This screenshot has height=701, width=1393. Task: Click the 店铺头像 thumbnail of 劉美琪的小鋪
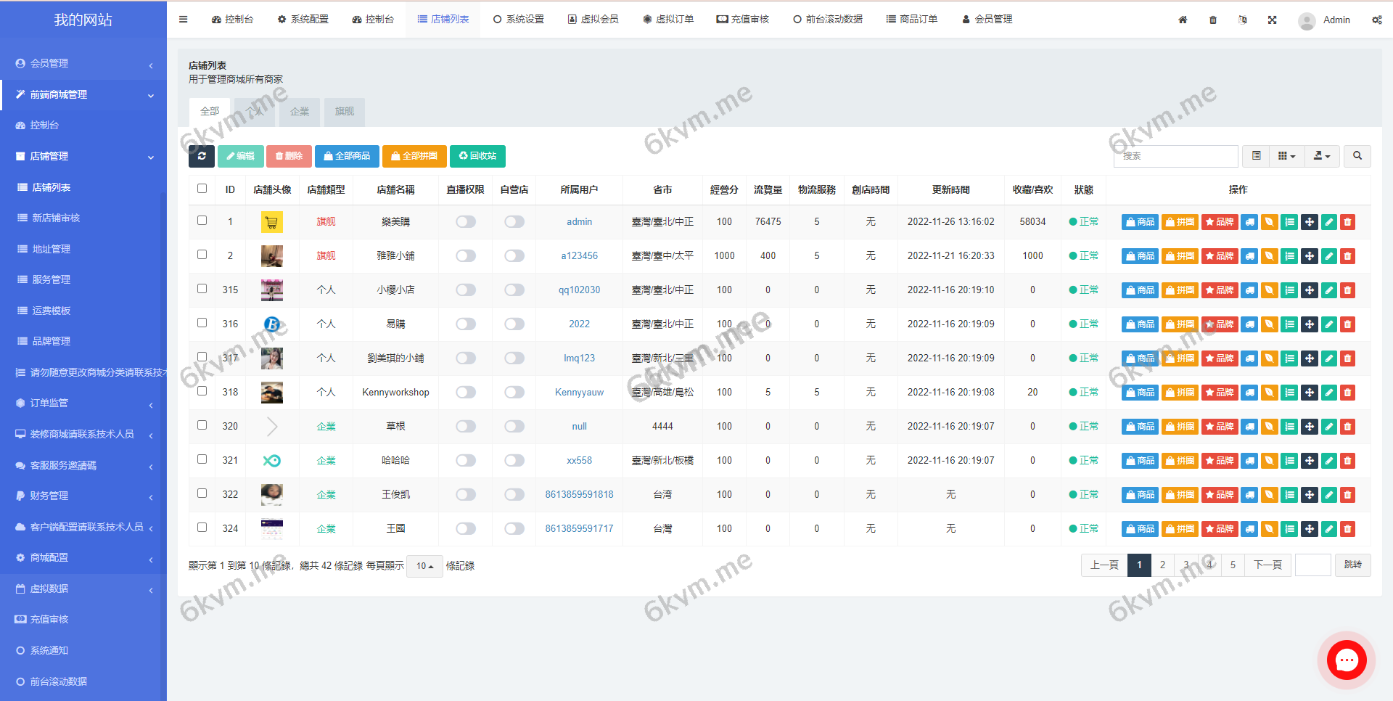[271, 358]
